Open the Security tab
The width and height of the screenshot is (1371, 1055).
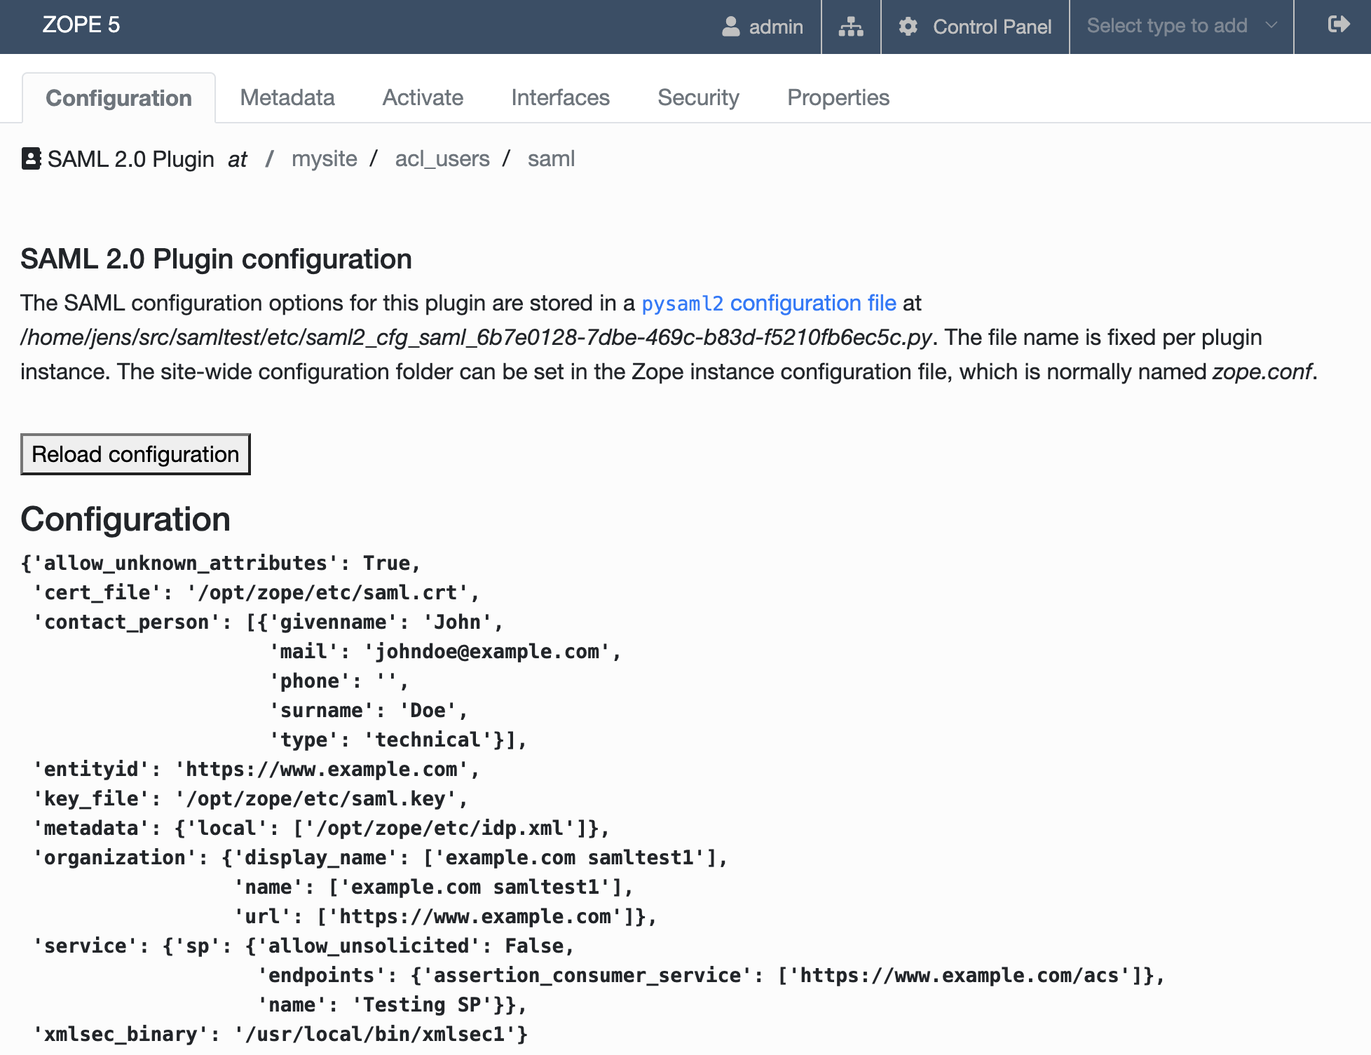pyautogui.click(x=698, y=97)
